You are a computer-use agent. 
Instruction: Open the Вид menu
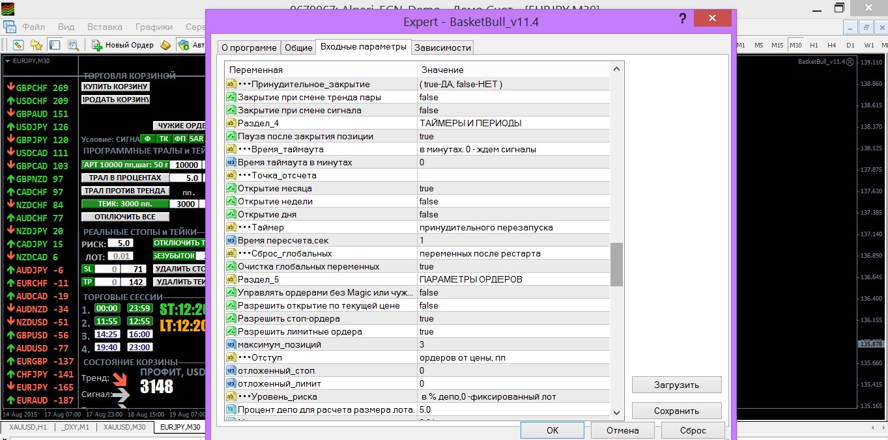(x=66, y=27)
